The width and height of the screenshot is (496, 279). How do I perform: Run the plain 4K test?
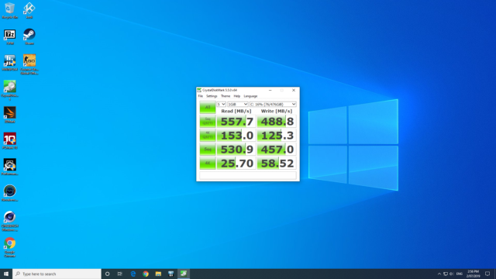click(x=208, y=163)
